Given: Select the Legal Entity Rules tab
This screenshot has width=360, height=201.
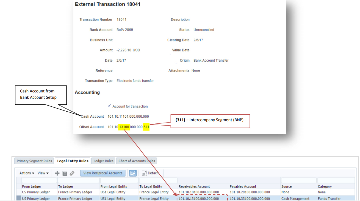Looking at the screenshot, I should click(72, 161).
